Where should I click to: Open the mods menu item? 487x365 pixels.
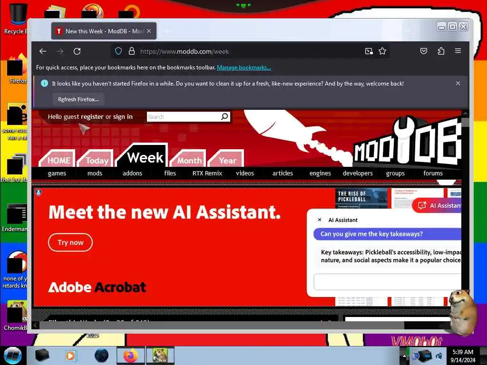[95, 173]
